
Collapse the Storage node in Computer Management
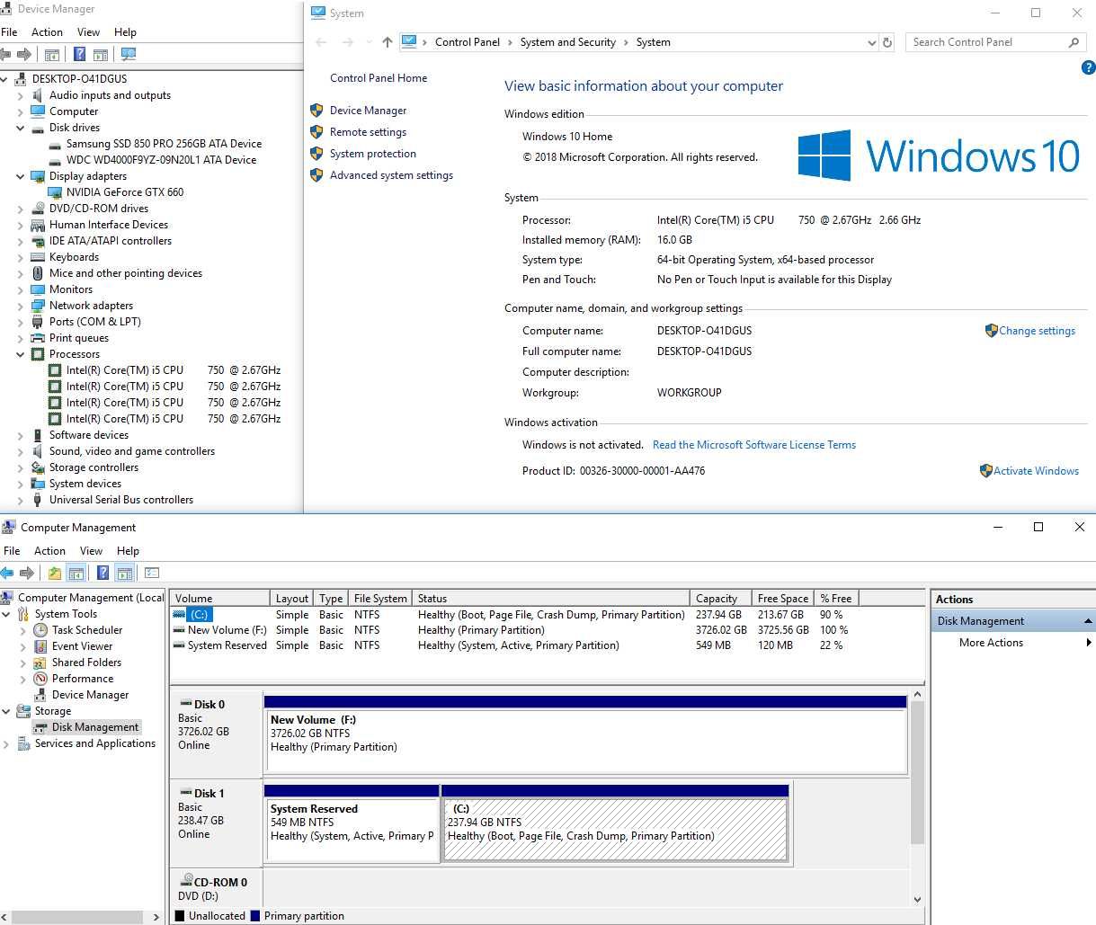(6, 711)
